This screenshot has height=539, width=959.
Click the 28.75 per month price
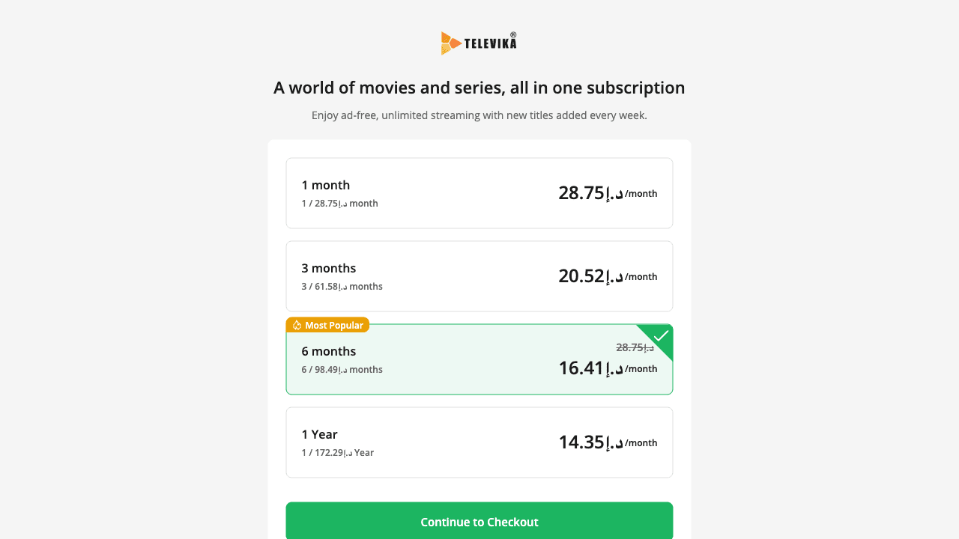click(608, 193)
